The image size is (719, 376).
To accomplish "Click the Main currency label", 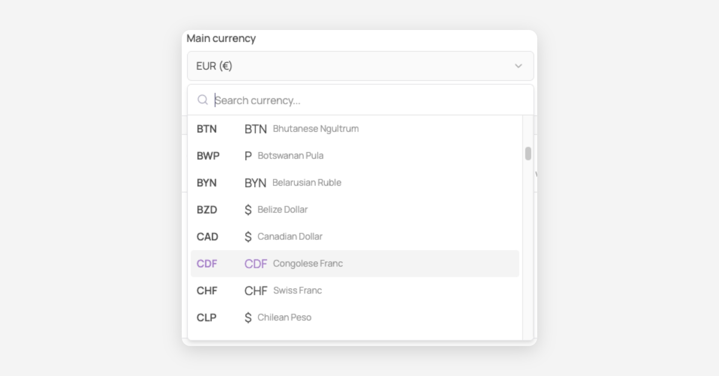I will (221, 38).
